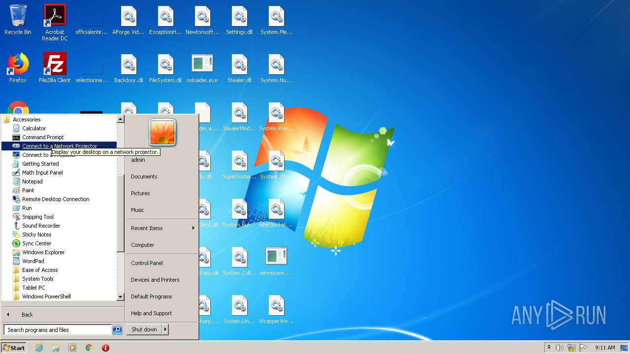Click the 9:11 AM taskbar clock
Viewport: 630px width, 354px height.
point(605,348)
